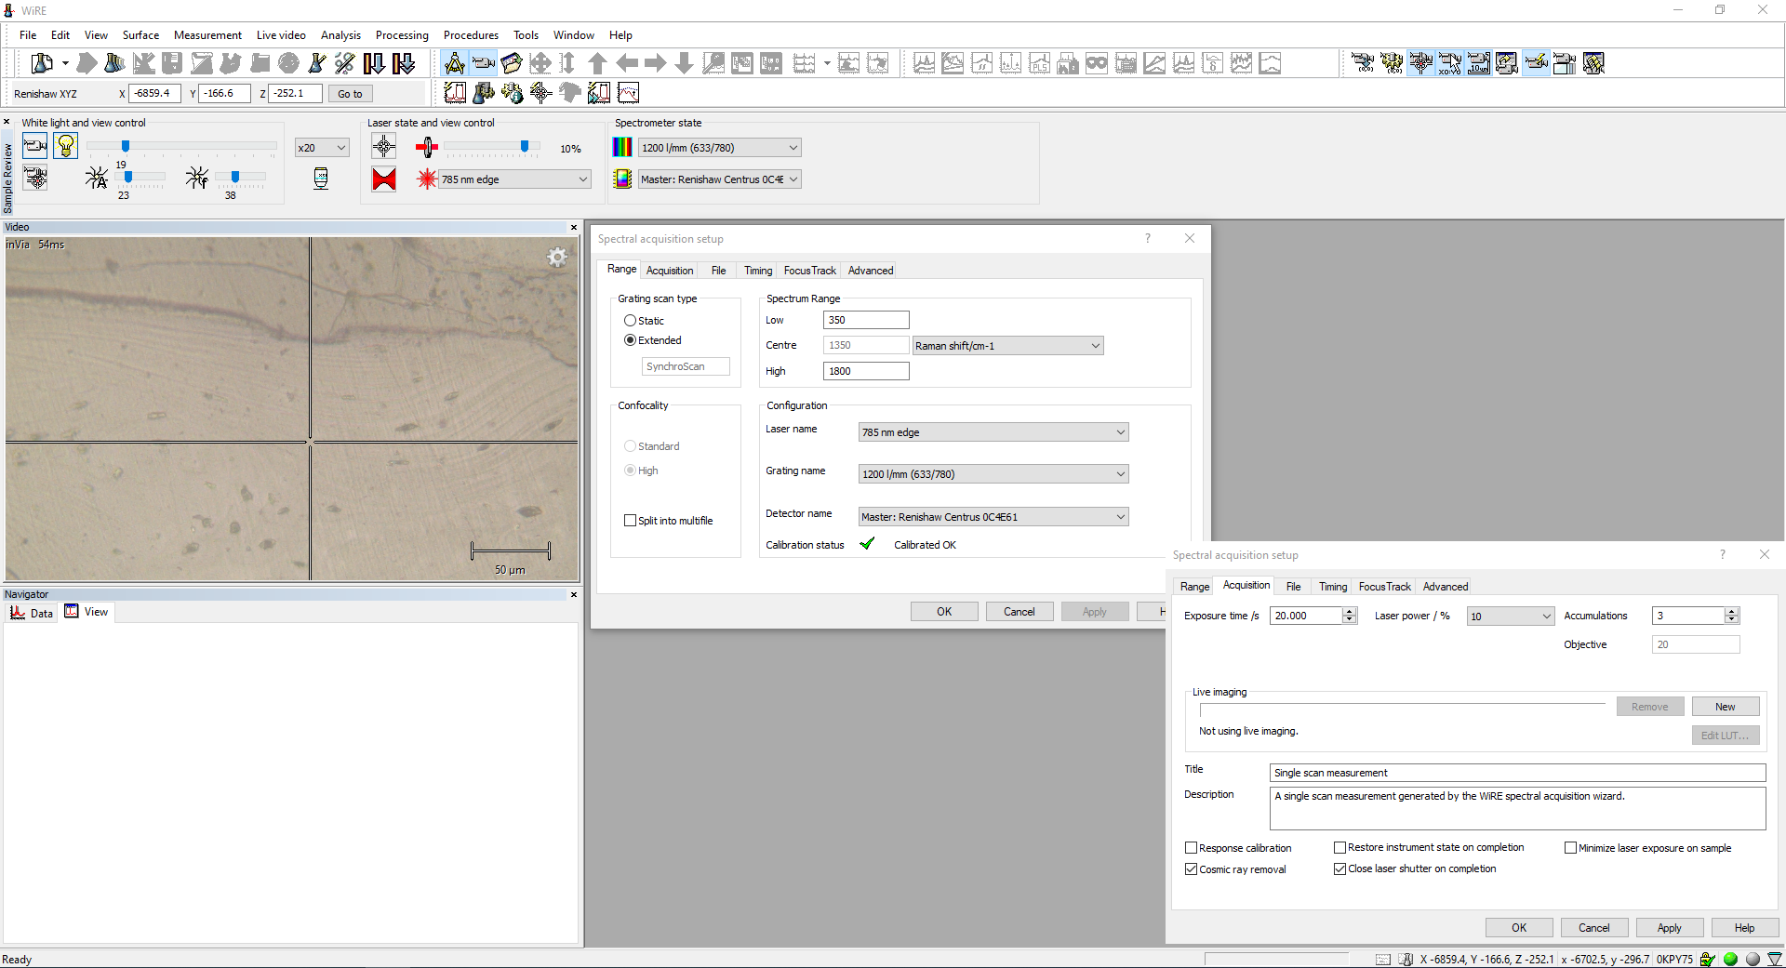The width and height of the screenshot is (1786, 968).
Task: Click the rainbow grating icon in Spectrometer state
Action: tap(622, 148)
